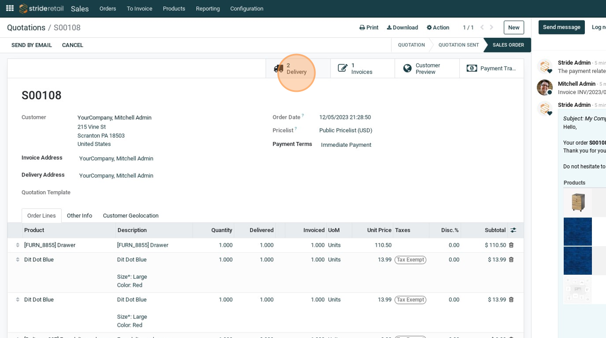Image resolution: width=606 pixels, height=338 pixels.
Task: Open the Reporting menu
Action: click(x=208, y=9)
